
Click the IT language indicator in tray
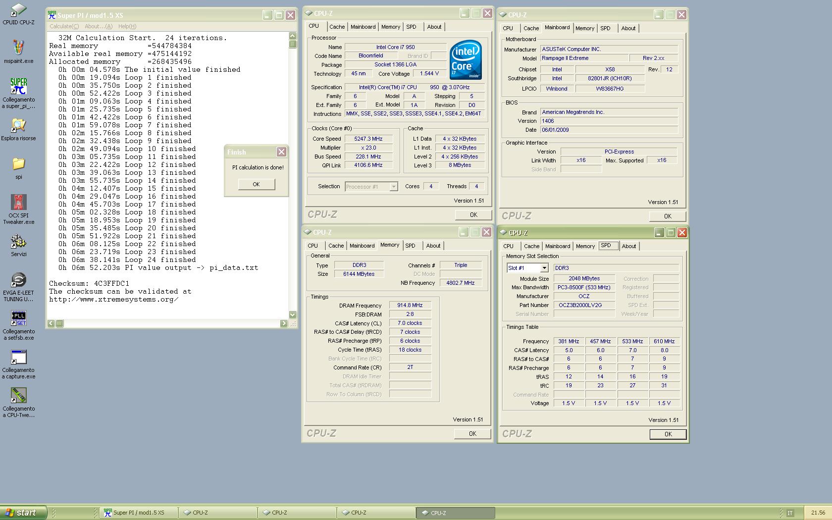click(790, 513)
